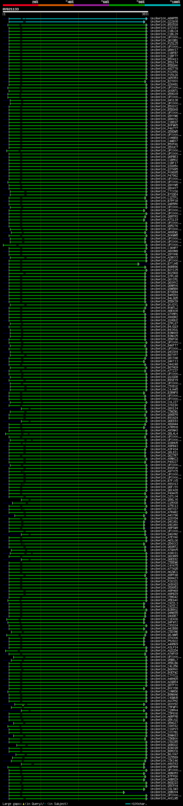183x806 pixels.
Task: Click the short green bar for Q9BUV4
Action: coord(66,792)
